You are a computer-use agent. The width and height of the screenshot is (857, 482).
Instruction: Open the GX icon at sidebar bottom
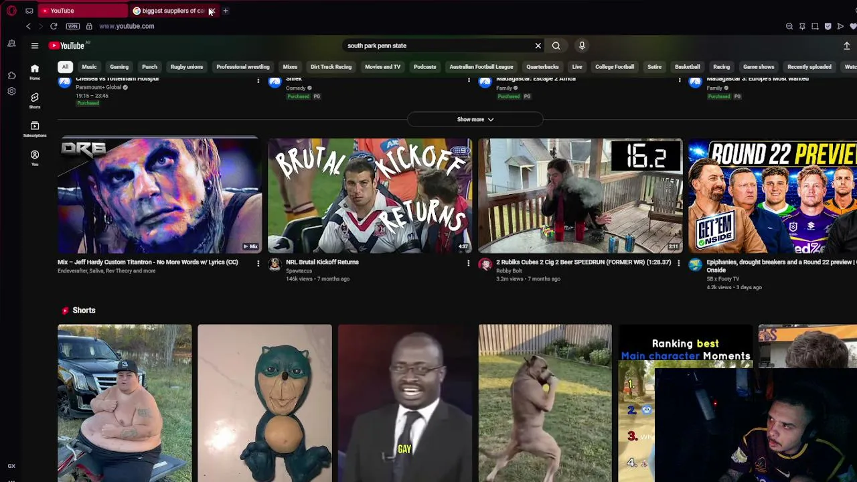coord(11,466)
